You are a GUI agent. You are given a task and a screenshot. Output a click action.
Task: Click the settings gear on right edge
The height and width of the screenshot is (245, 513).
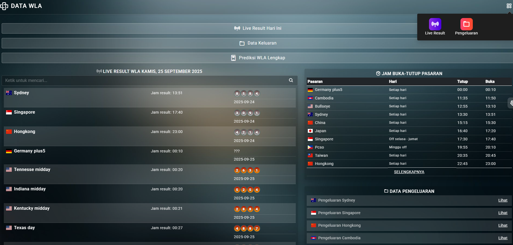point(511,103)
